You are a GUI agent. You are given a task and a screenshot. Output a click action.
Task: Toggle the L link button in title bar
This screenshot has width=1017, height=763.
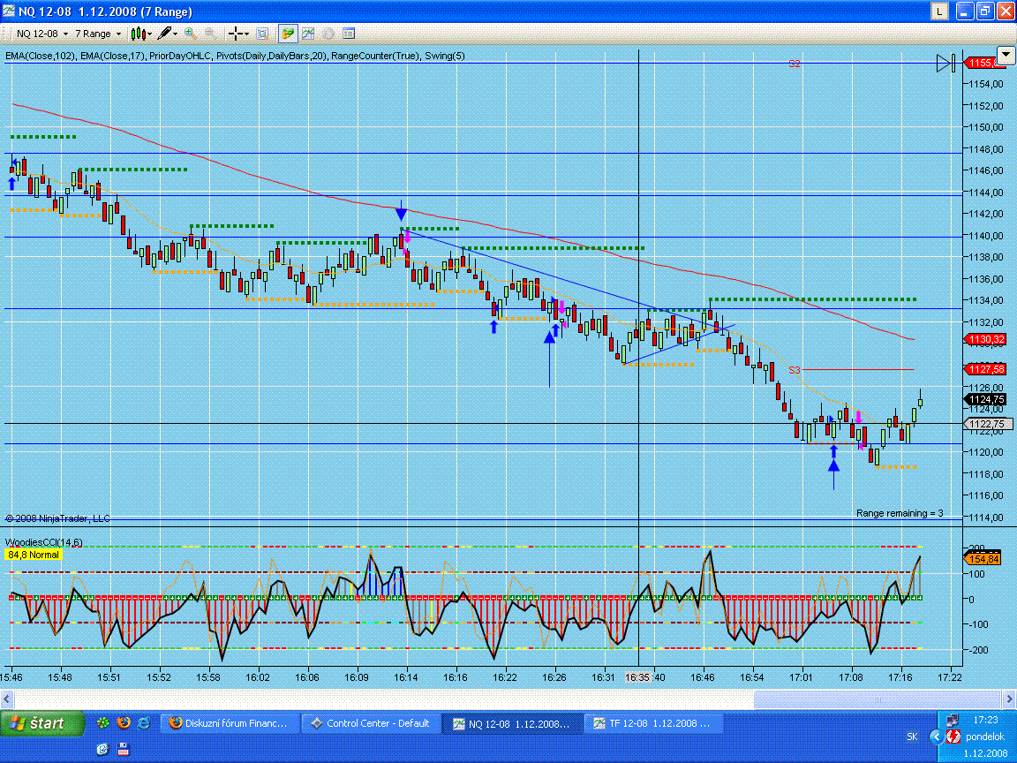[940, 11]
